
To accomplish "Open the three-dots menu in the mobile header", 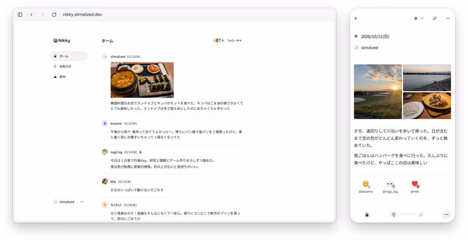I will coord(448,18).
